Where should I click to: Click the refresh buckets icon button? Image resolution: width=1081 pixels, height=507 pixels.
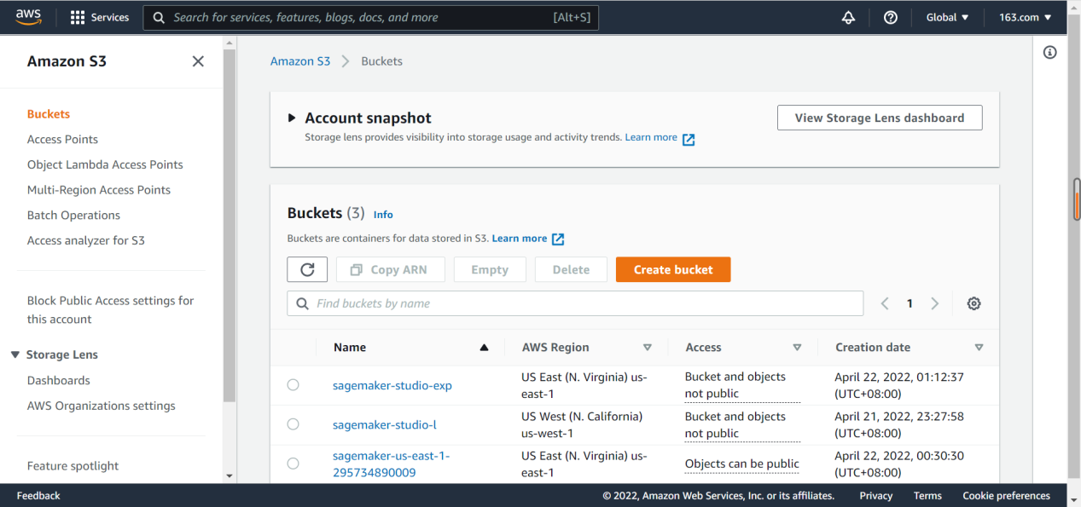[x=307, y=269]
